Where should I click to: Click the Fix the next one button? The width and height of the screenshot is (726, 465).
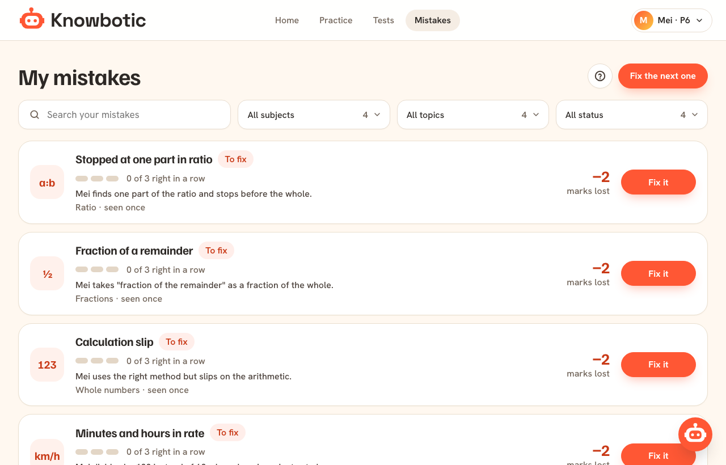point(663,76)
